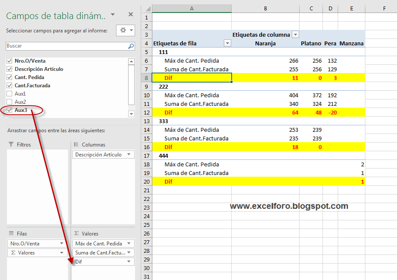Open the pane options arrow beside the pane title
Screen dimensions: 397x280
point(113,14)
